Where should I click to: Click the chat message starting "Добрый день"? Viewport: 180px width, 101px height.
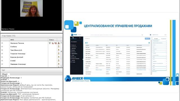coord(27,86)
